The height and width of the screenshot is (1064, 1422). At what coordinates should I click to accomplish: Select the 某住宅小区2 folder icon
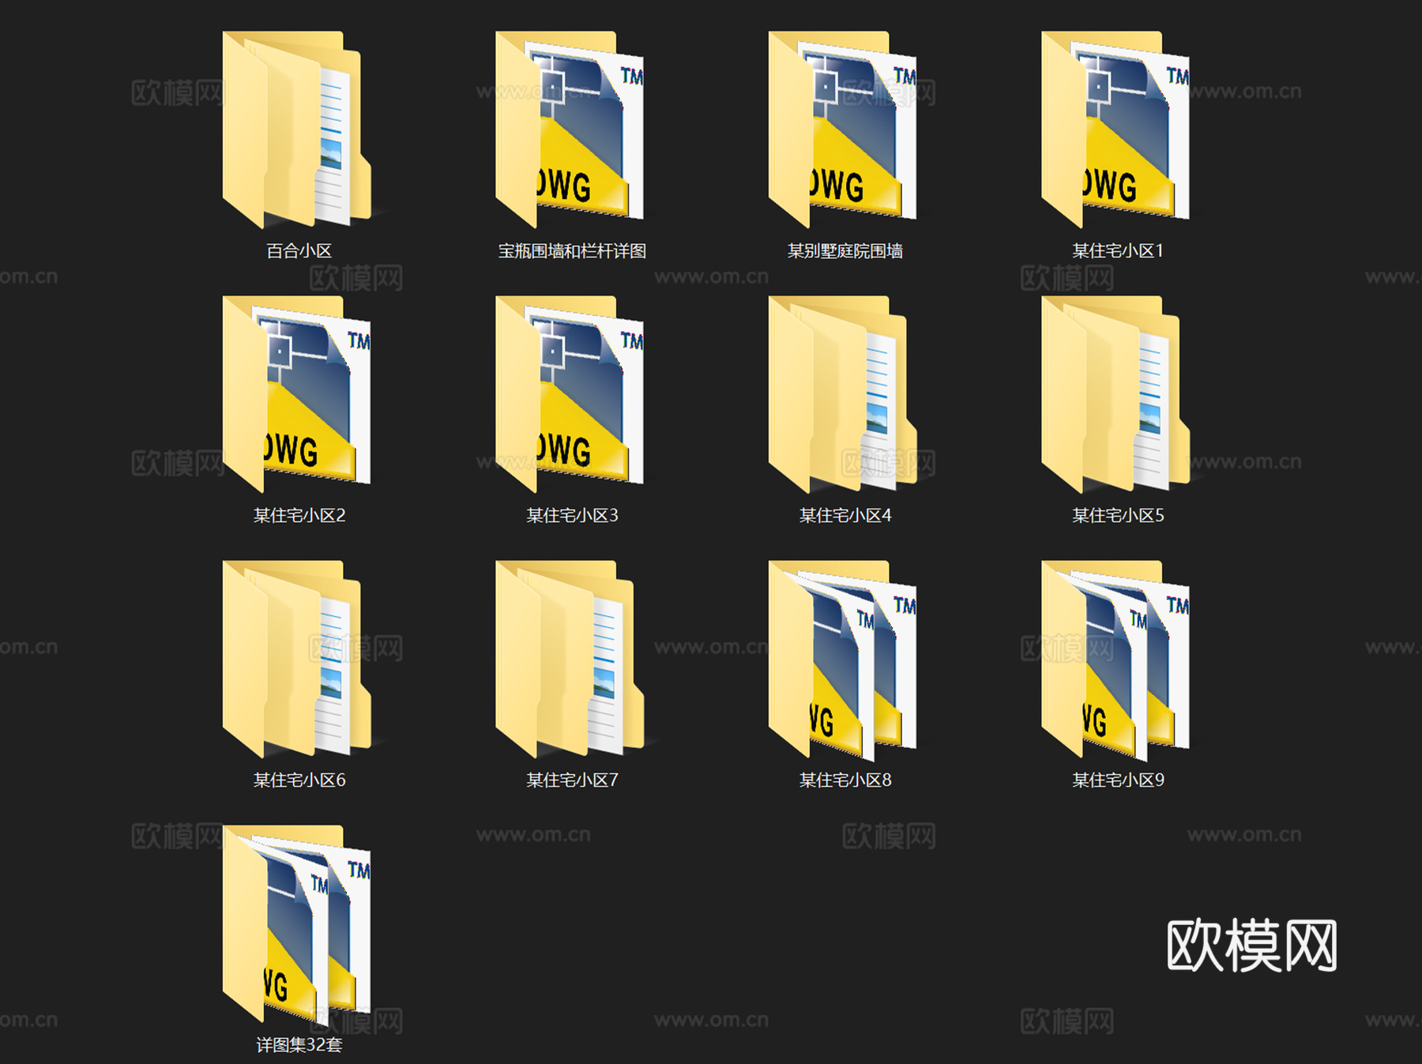(x=297, y=394)
